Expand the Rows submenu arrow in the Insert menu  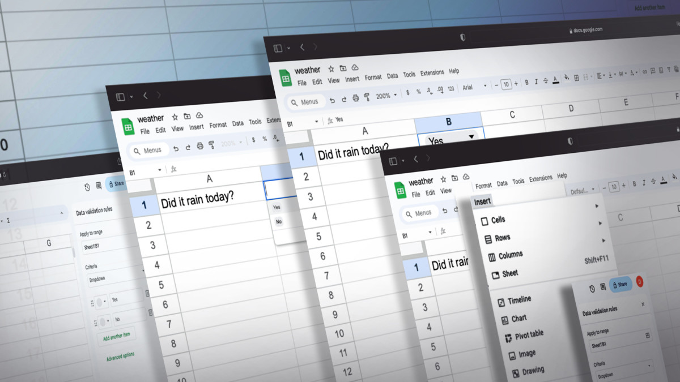coord(600,223)
